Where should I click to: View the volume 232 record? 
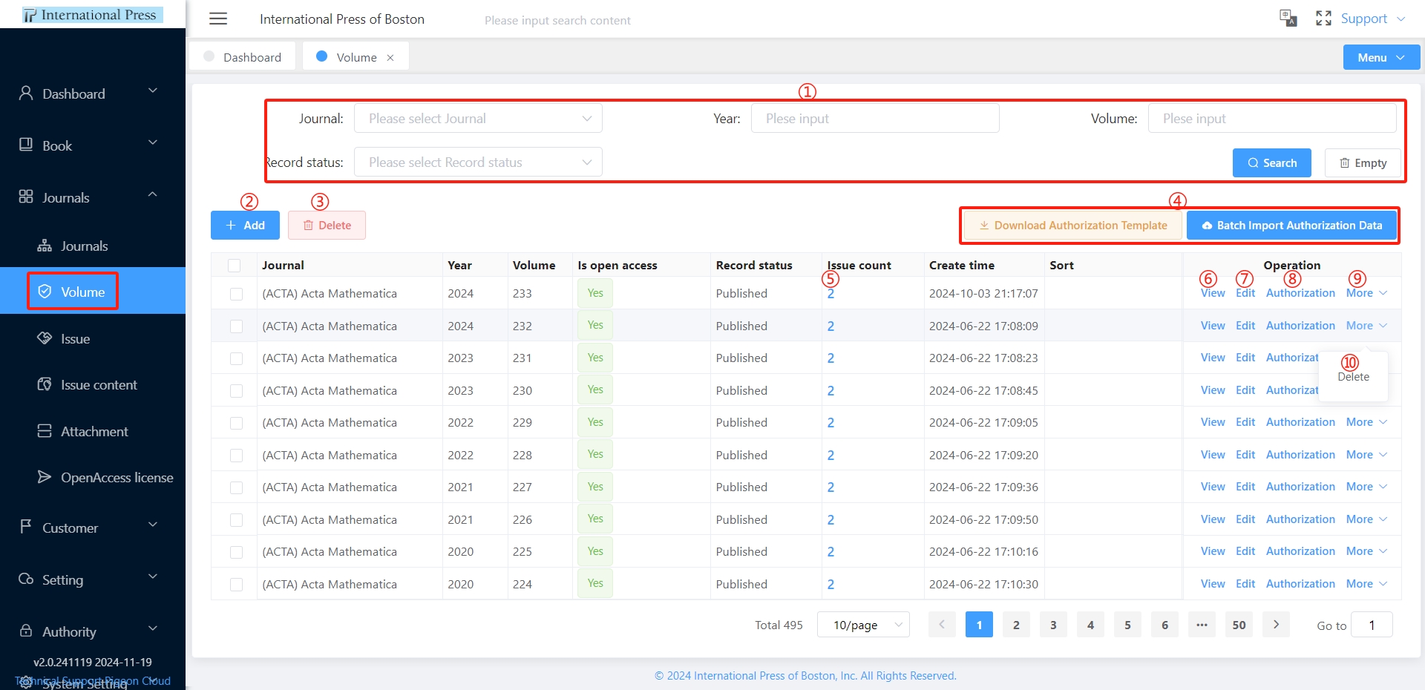pyautogui.click(x=1213, y=326)
